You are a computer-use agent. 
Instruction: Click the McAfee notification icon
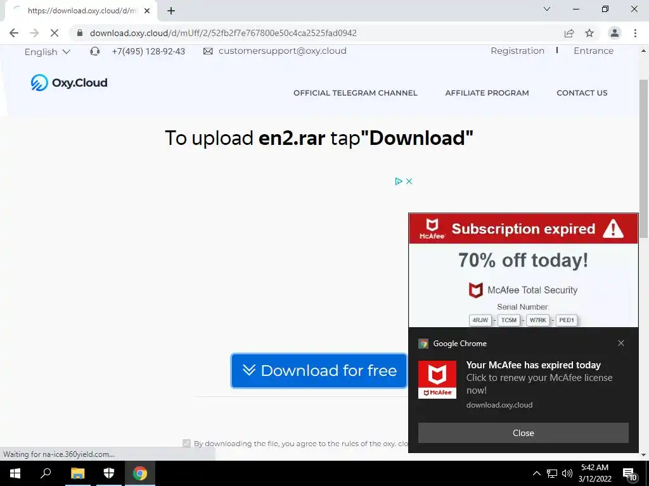[x=437, y=380]
